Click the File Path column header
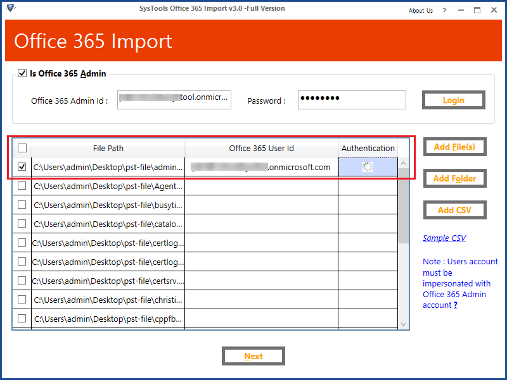 pos(108,148)
